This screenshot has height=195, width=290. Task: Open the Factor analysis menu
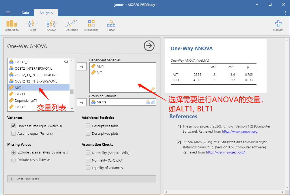[x=111, y=25]
